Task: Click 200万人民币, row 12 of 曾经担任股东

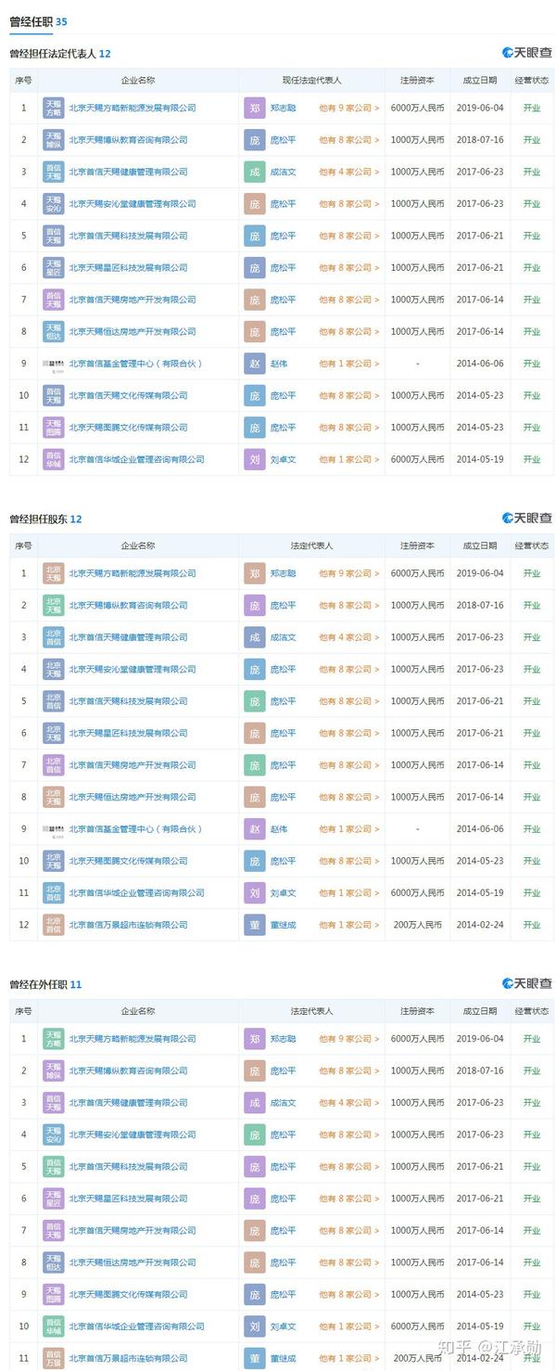Action: [417, 925]
